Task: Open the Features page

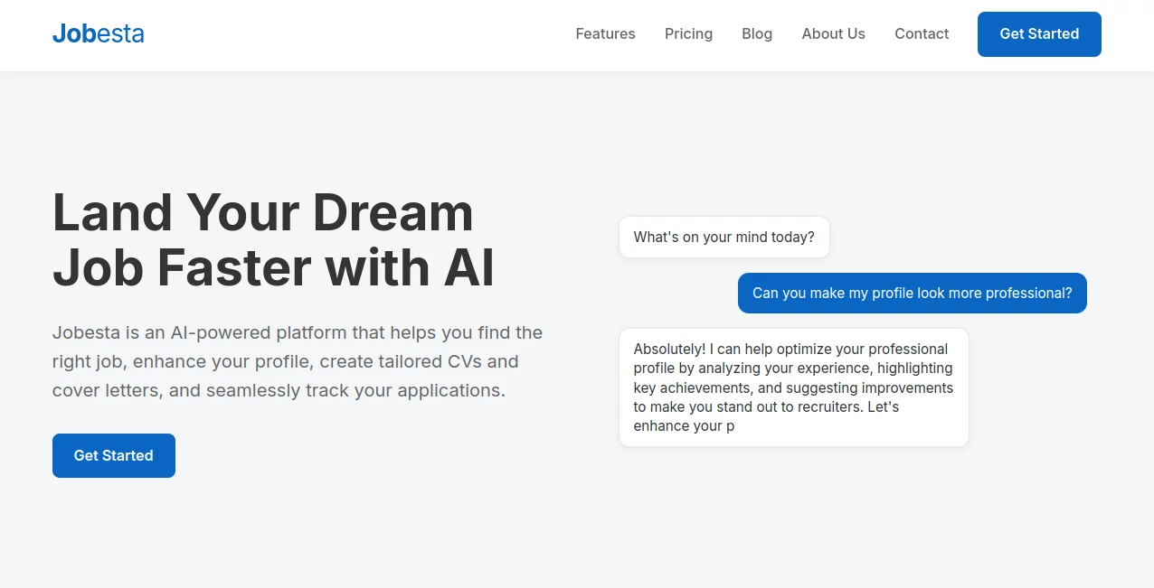Action: [x=605, y=33]
